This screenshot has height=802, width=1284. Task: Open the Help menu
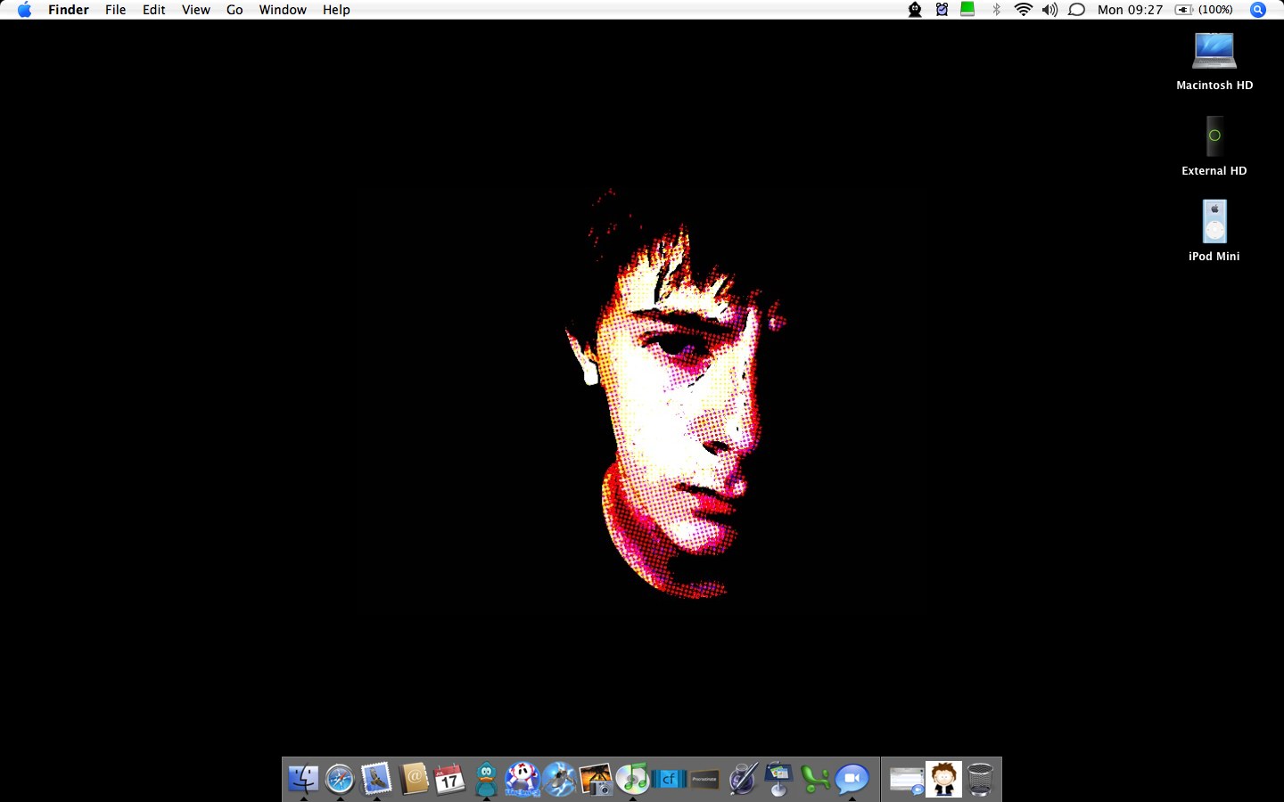336,10
